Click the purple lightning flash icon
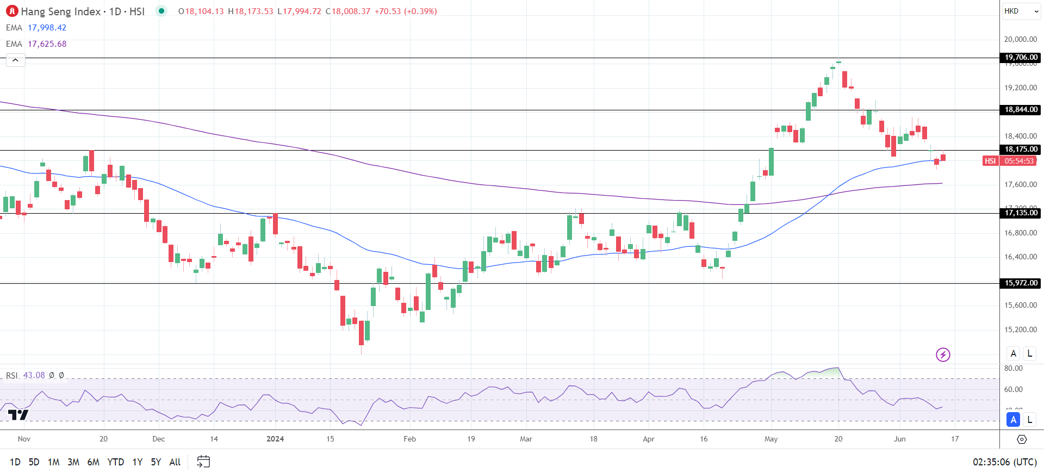Viewport: 1044px width, 473px height. 943,355
